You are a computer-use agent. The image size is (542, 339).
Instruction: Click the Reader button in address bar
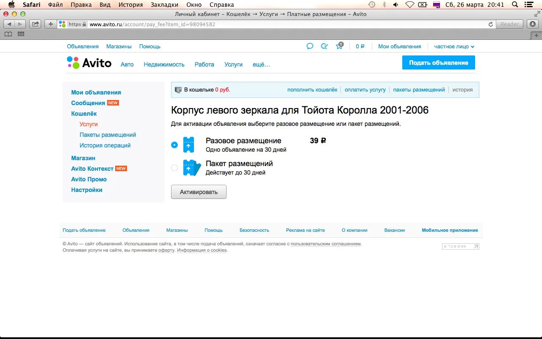point(509,24)
